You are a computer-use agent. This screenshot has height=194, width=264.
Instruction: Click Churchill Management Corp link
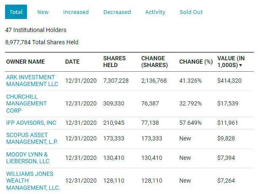pos(26,103)
